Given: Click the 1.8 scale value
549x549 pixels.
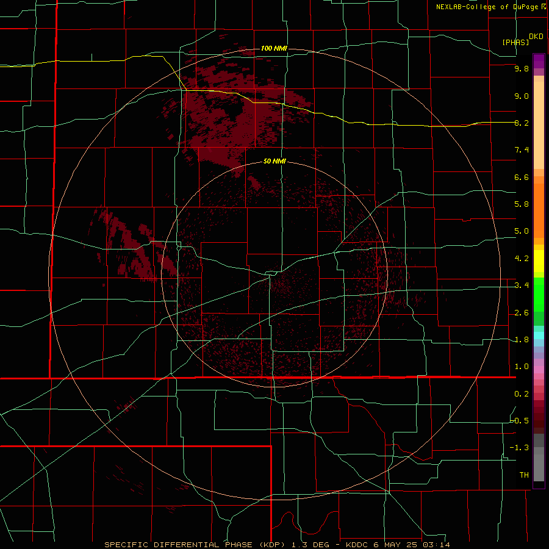Looking at the screenshot, I should click(x=522, y=340).
